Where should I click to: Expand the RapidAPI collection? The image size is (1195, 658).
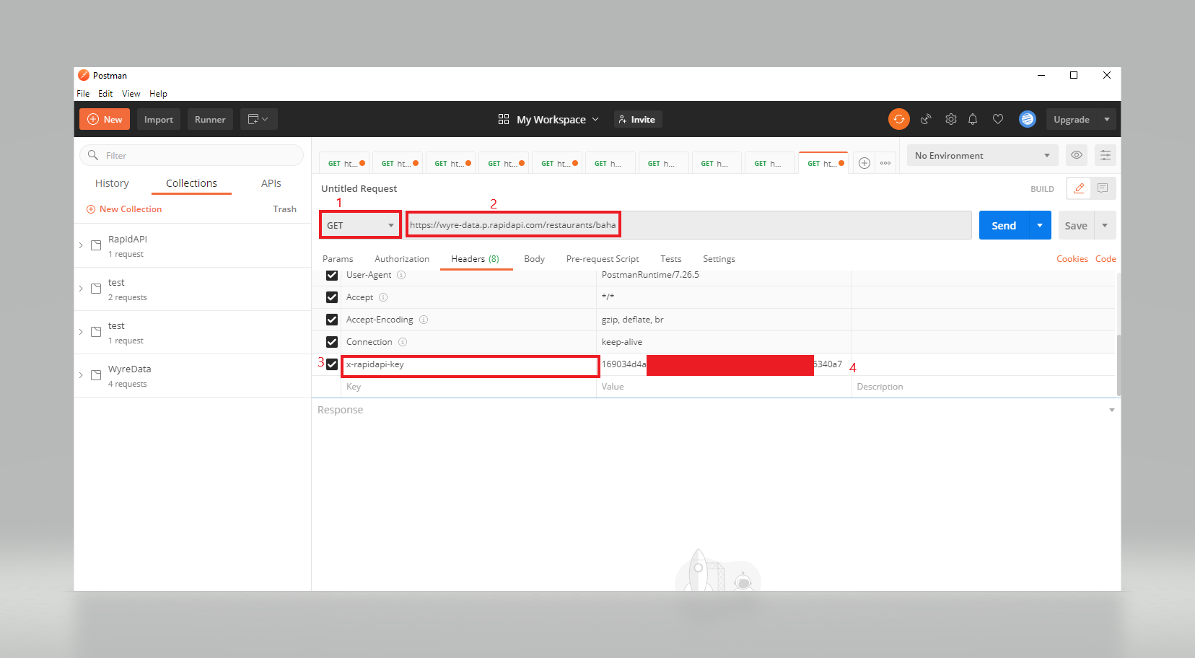[81, 245]
